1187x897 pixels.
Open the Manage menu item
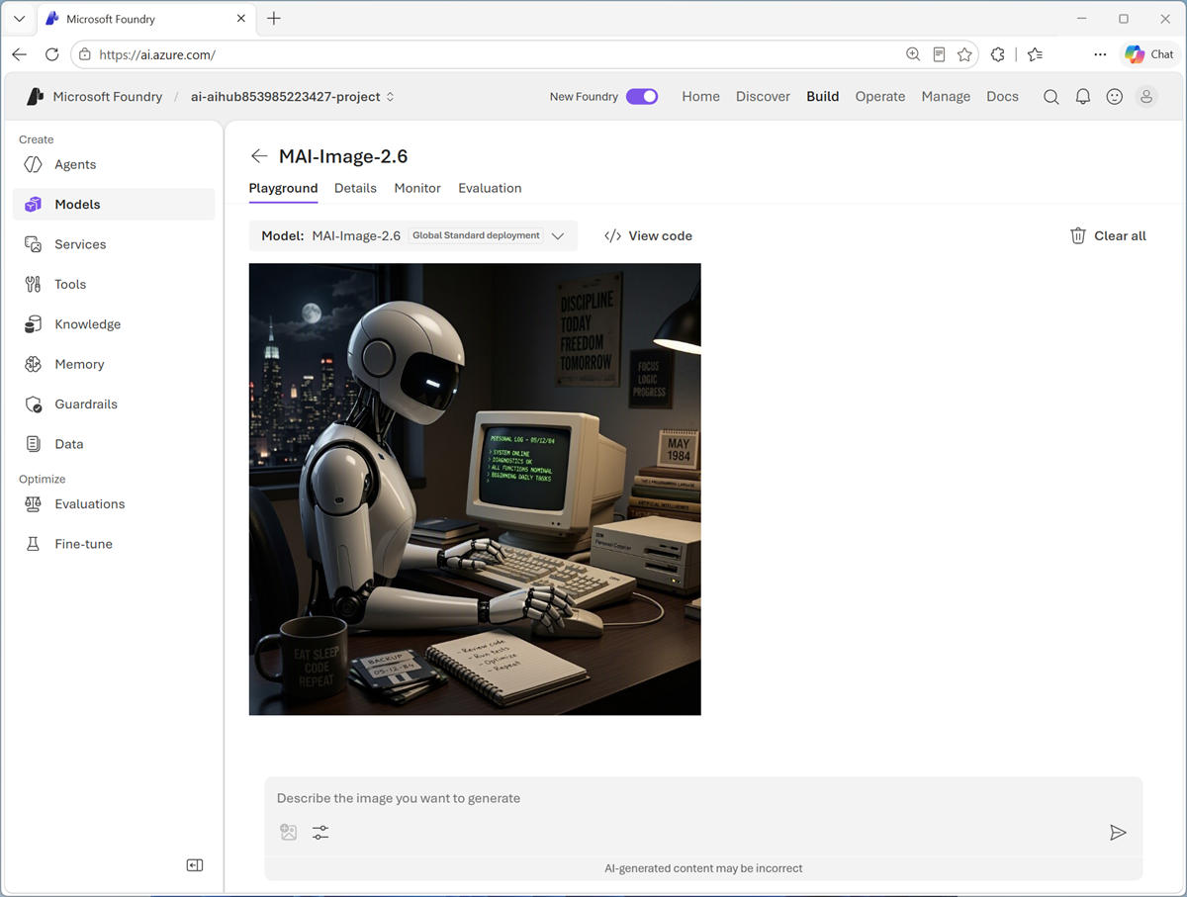click(x=946, y=97)
